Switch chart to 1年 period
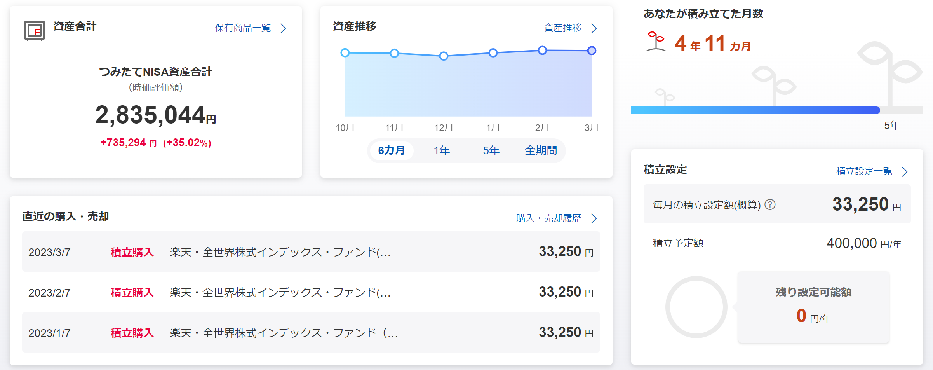 (442, 150)
